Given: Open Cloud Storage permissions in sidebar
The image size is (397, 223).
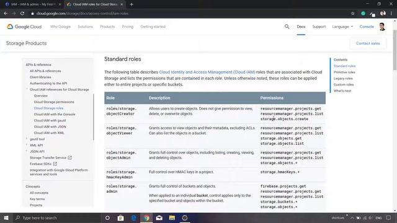Looking at the screenshot, I should tap(54, 102).
